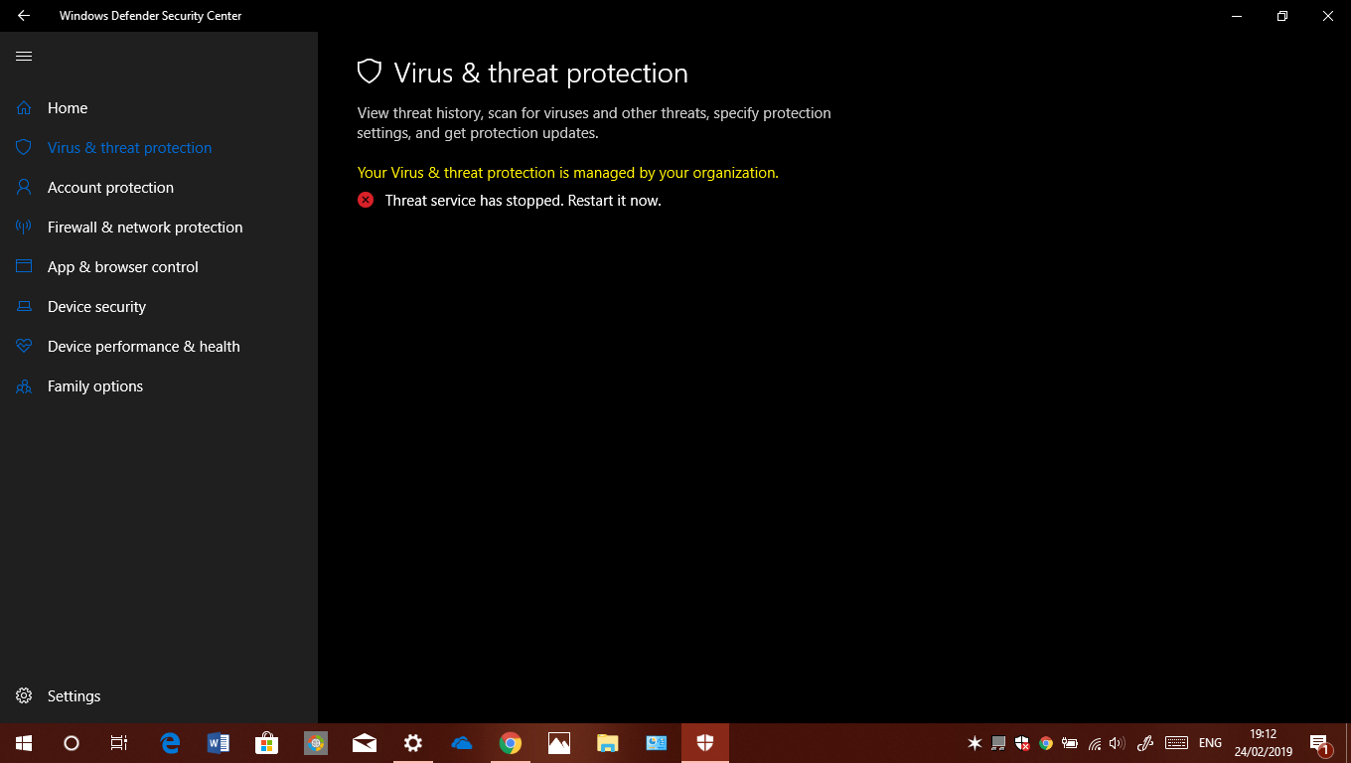This screenshot has height=763, width=1351.
Task: Click the 'Virus & threat protection' page heading
Action: coord(540,73)
